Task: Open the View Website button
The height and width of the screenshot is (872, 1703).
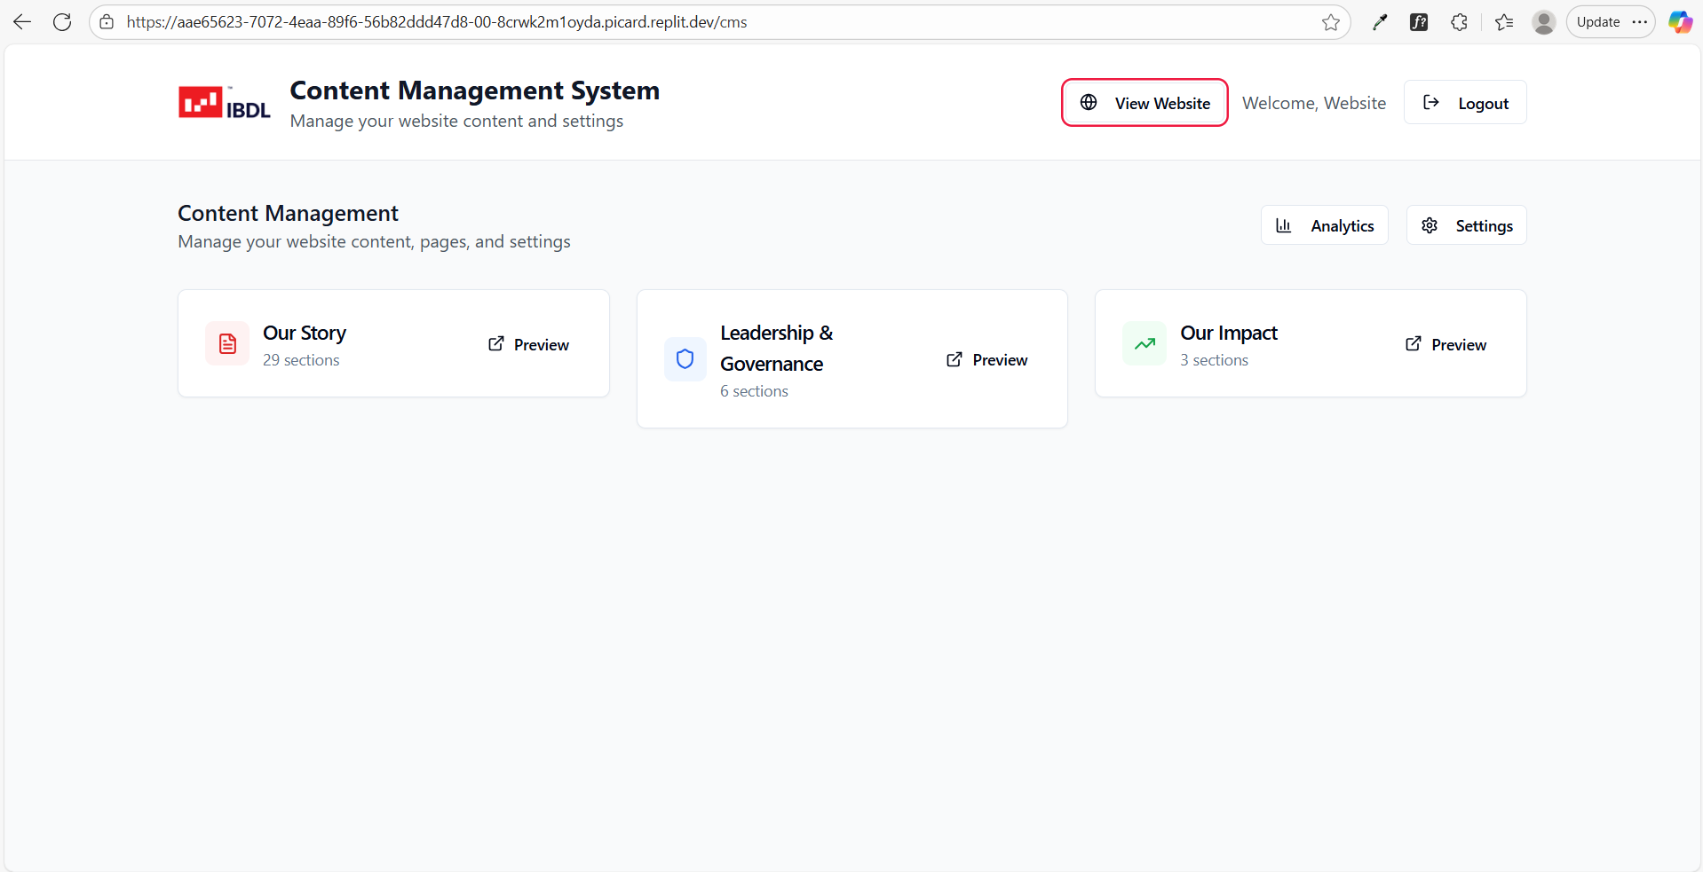Action: point(1145,103)
